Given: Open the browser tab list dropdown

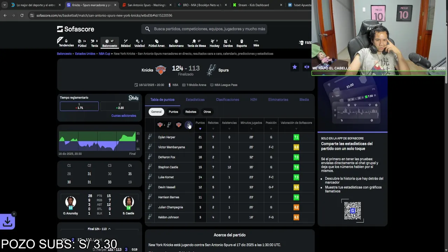Looking at the screenshot, I should click(5, 5).
